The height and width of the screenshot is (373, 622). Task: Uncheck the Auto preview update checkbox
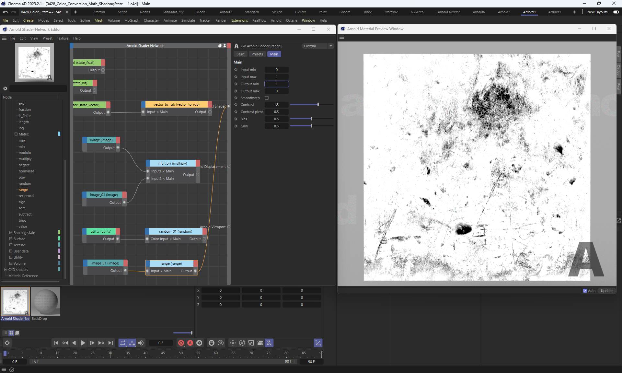(x=585, y=291)
